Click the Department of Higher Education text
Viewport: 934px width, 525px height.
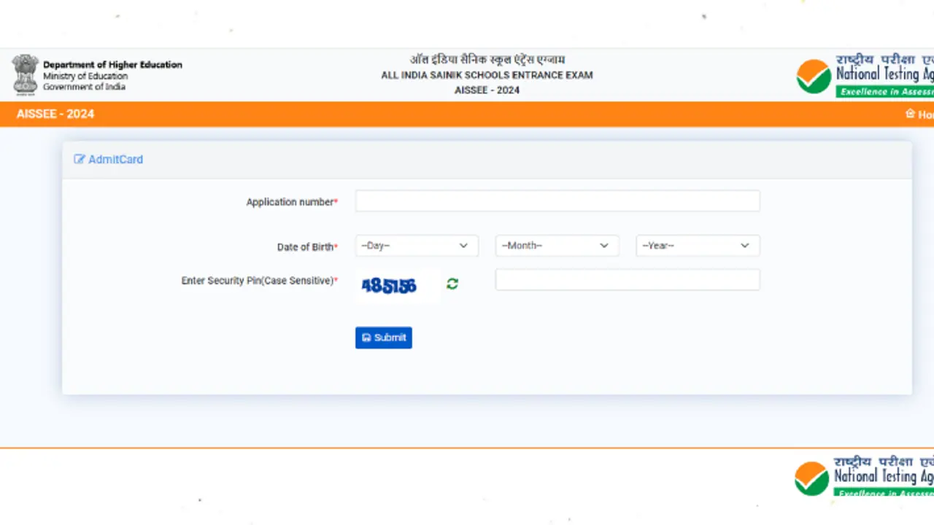coord(112,65)
